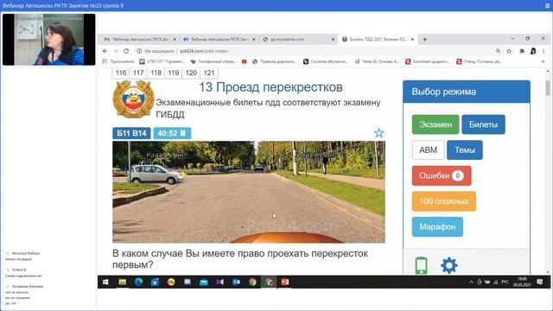Launch Microsoft Edge from the taskbar

[138, 282]
